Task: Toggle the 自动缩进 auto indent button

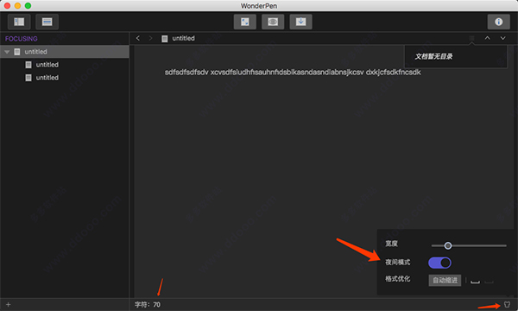Action: click(x=445, y=280)
